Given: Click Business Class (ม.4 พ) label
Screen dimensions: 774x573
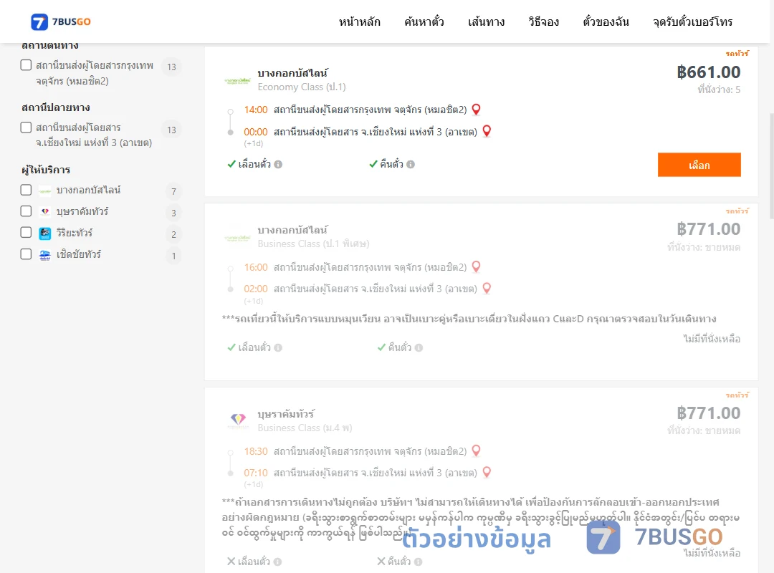Looking at the screenshot, I should tap(305, 428).
